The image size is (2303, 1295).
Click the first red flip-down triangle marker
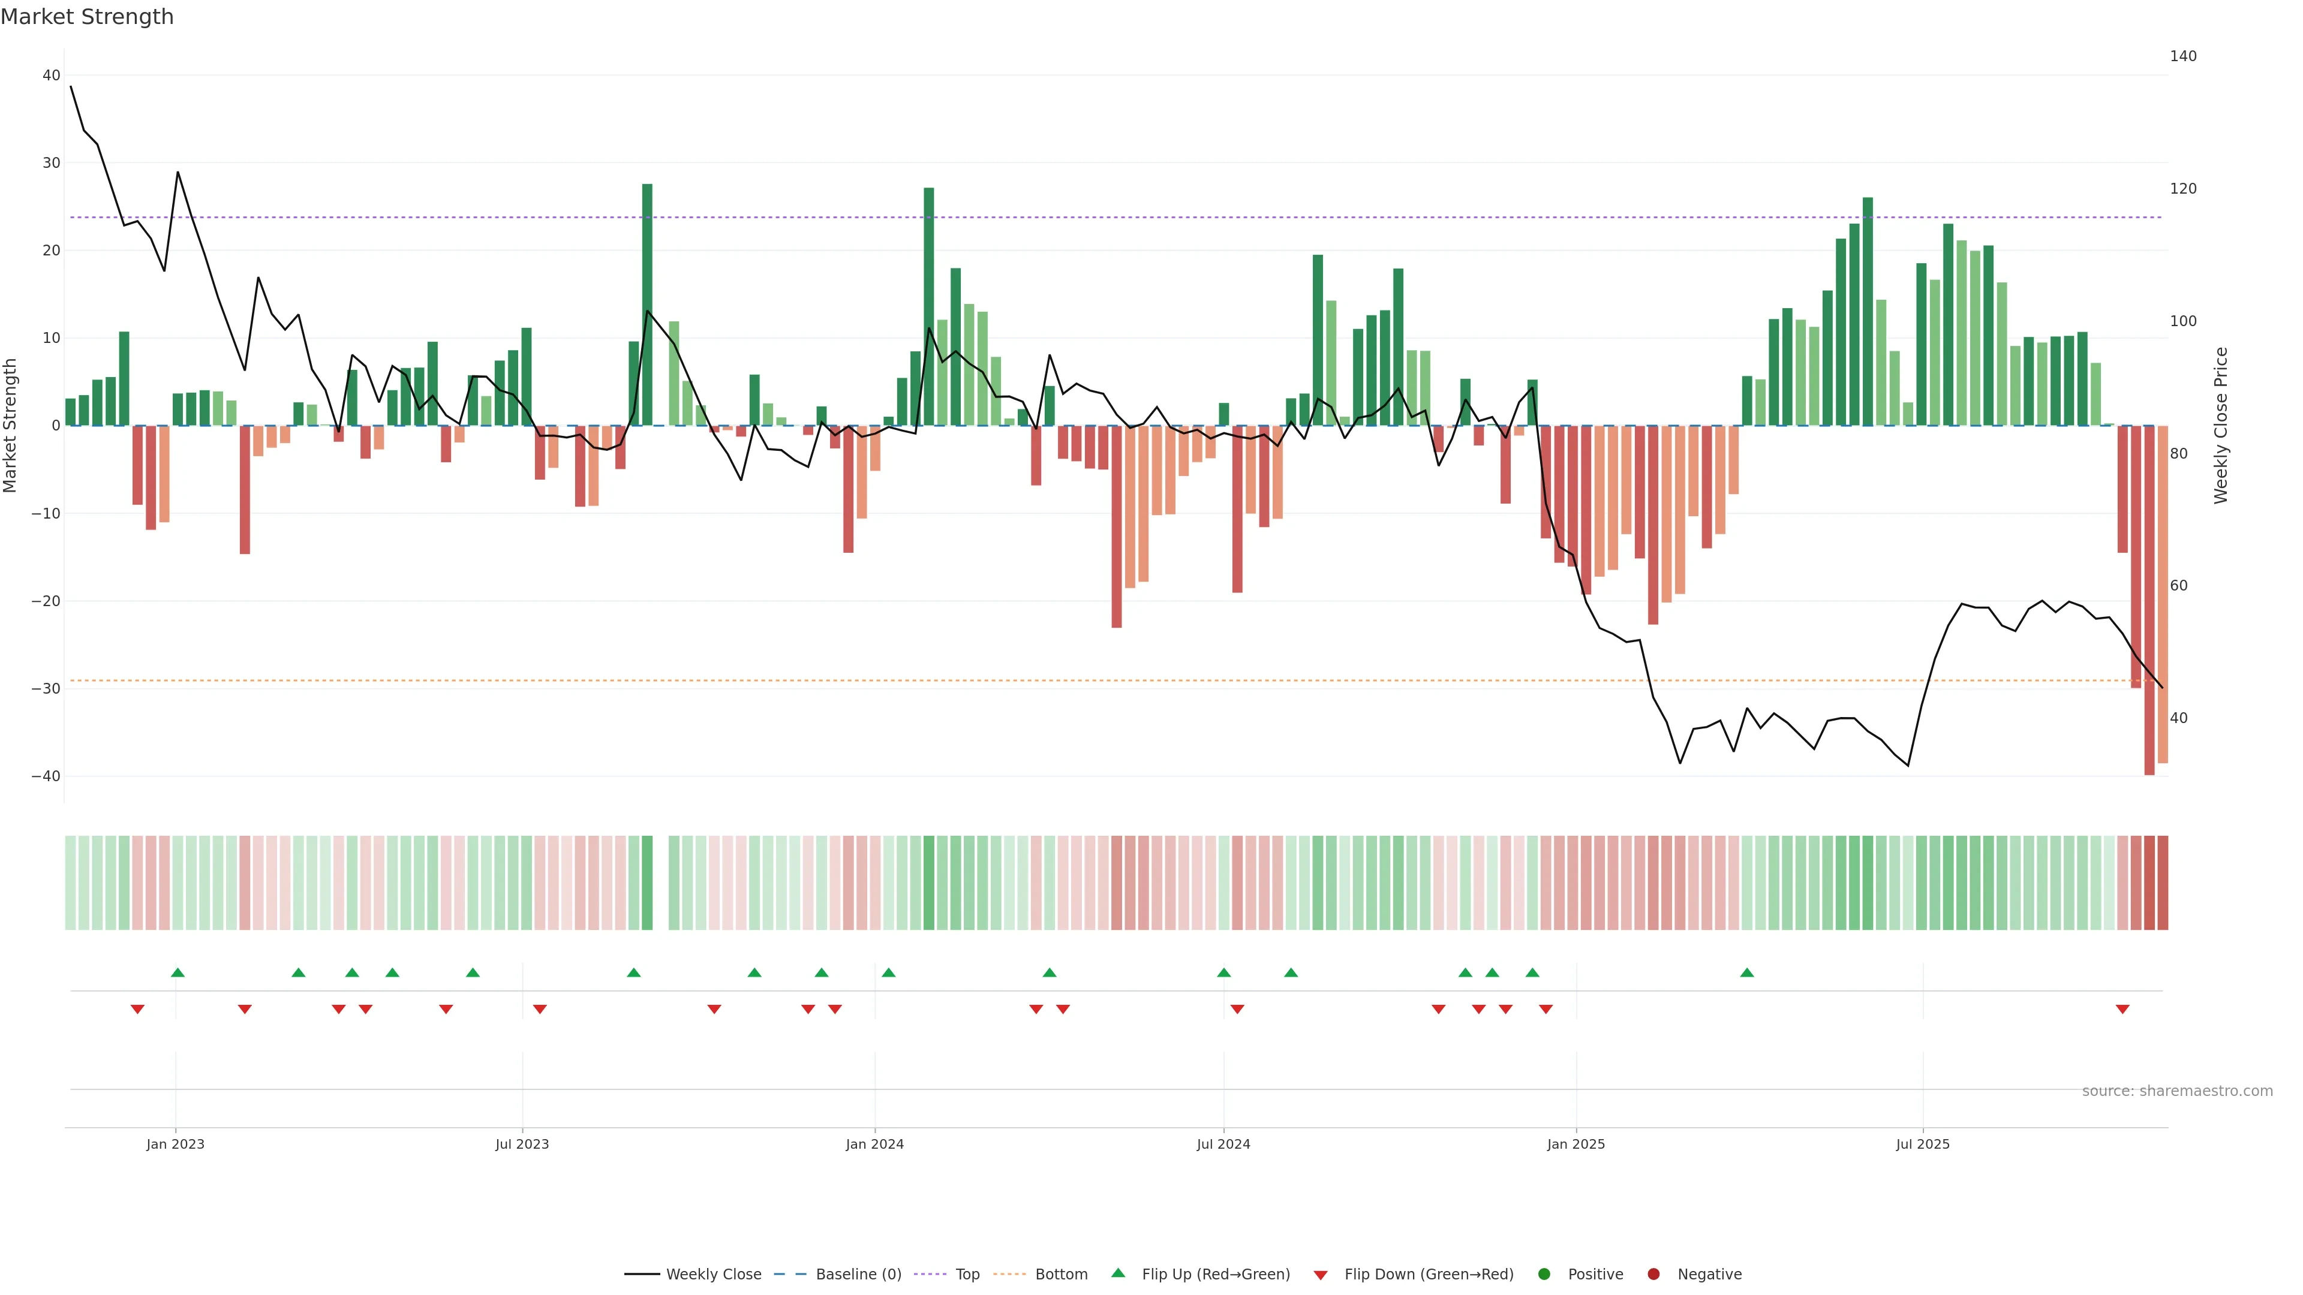[x=138, y=1009]
